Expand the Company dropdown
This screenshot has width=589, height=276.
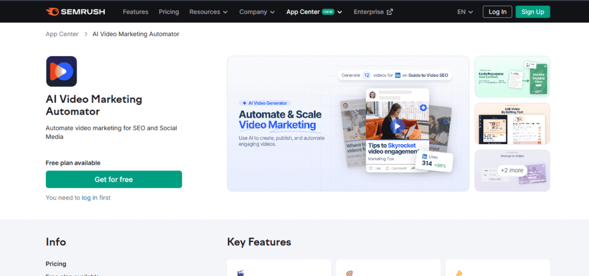[x=257, y=11]
